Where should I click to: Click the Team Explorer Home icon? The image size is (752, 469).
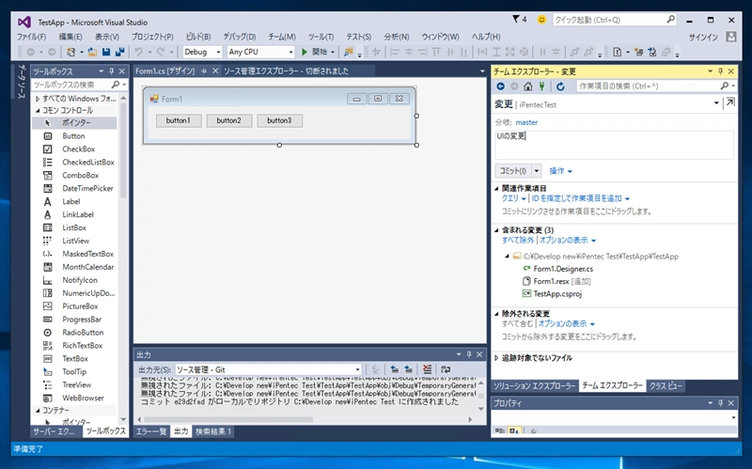527,86
